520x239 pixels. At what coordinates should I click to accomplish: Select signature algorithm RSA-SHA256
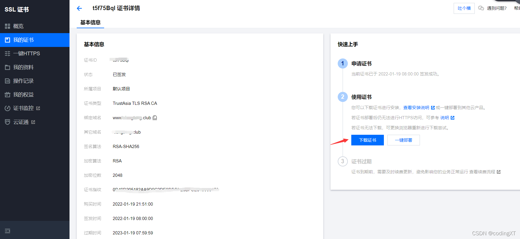(126, 147)
